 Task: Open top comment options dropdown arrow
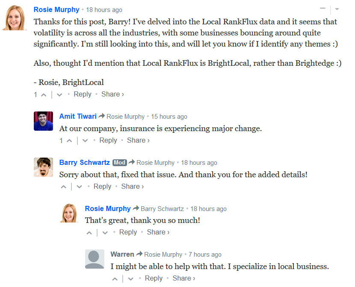337,9
